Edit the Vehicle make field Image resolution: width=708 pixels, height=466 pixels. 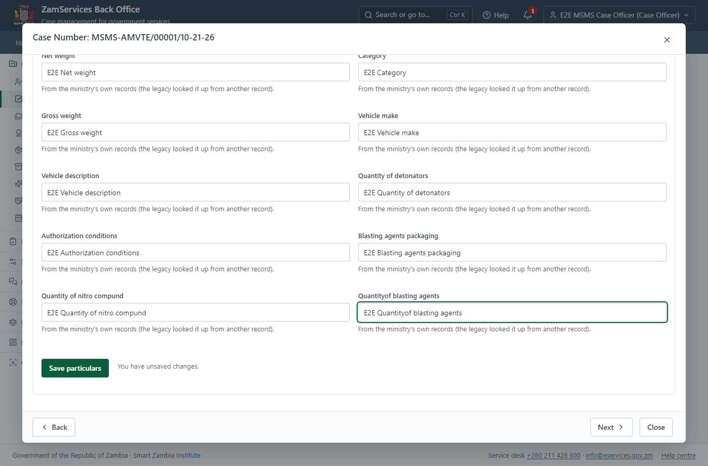512,132
